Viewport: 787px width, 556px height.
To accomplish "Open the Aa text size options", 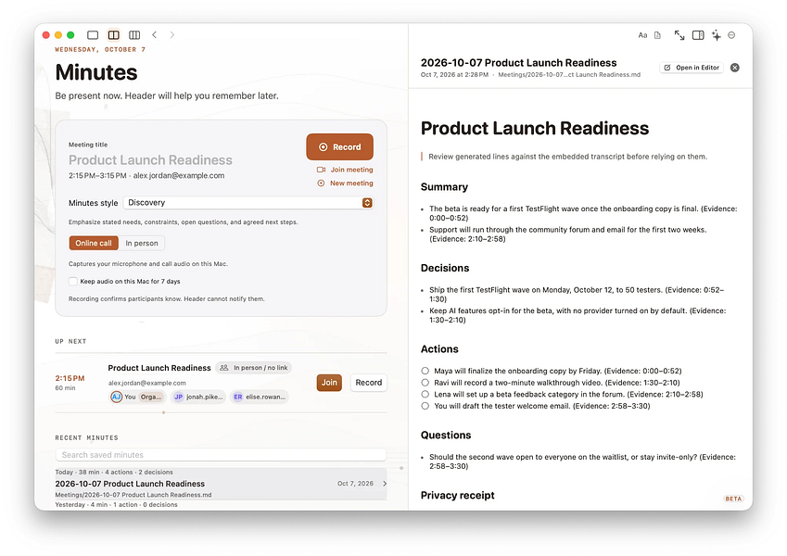I will click(642, 35).
